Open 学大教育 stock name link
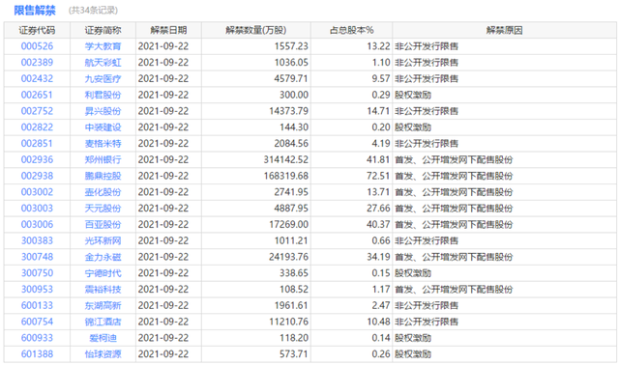The image size is (619, 365). click(103, 46)
